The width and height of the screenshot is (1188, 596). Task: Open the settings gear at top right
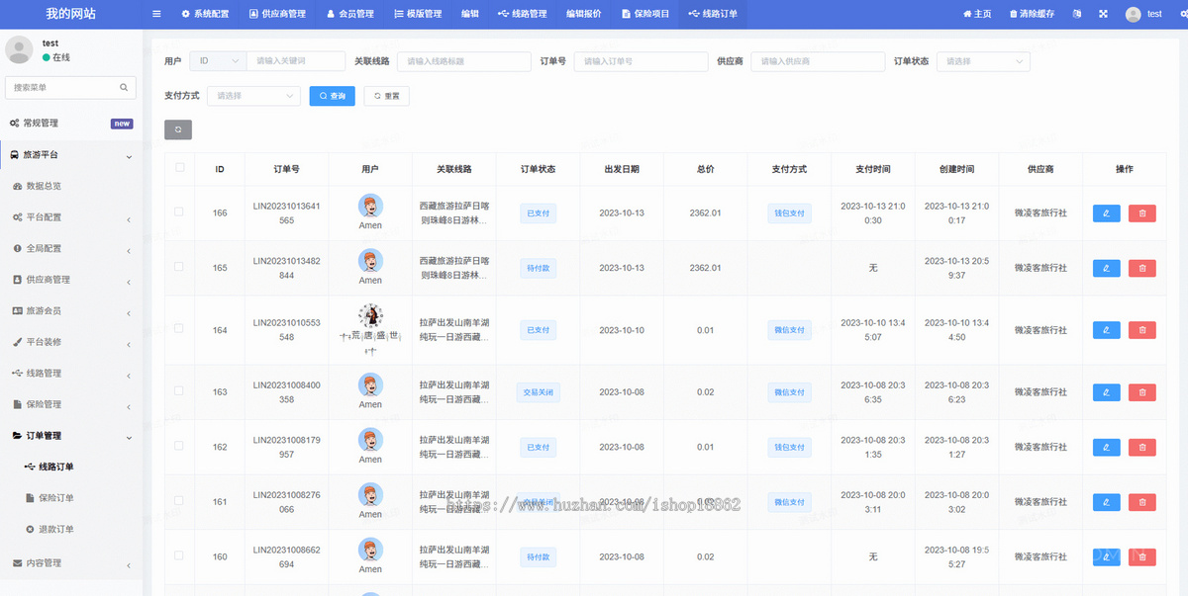1184,14
